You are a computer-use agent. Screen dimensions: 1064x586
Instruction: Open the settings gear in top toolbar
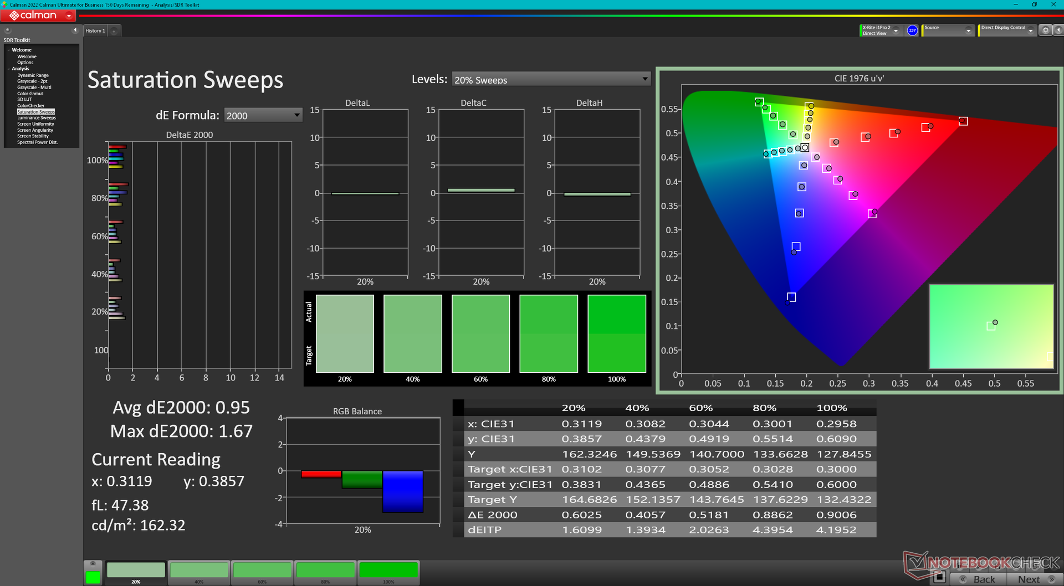(x=1045, y=30)
